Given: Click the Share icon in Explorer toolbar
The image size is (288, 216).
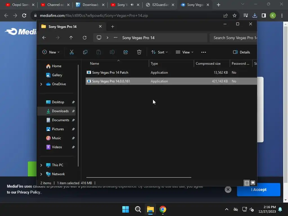Looking at the screenshot, I should (126, 52).
